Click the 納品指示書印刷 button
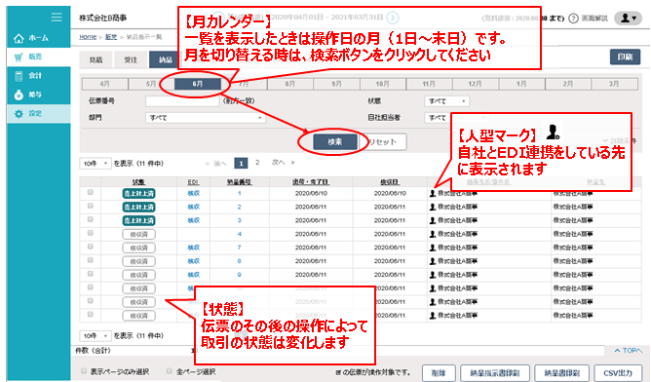 494,373
